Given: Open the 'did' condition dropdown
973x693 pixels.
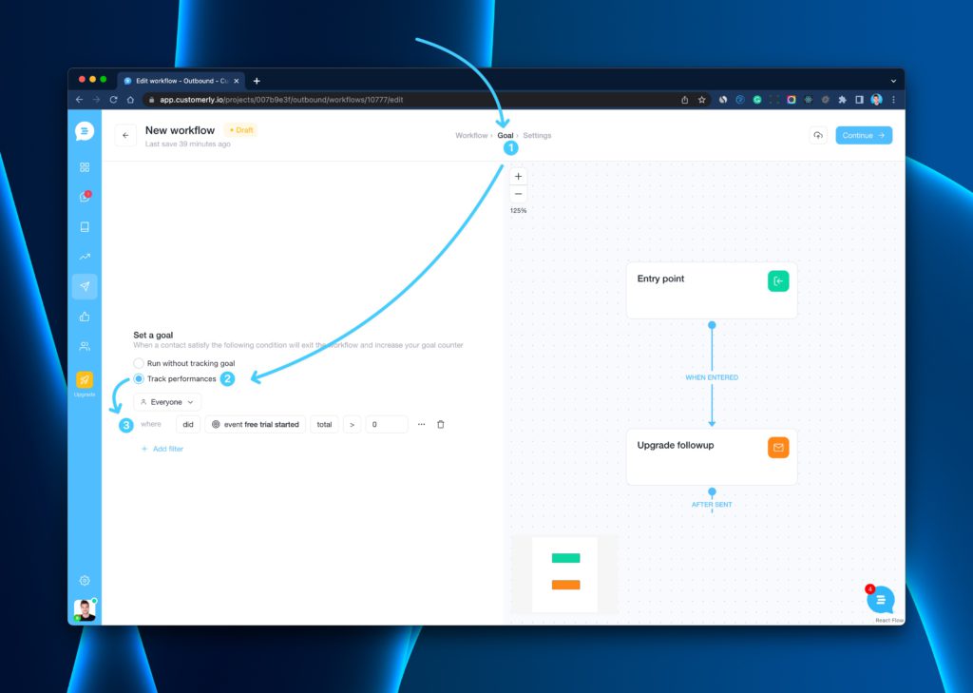Looking at the screenshot, I should coord(188,425).
